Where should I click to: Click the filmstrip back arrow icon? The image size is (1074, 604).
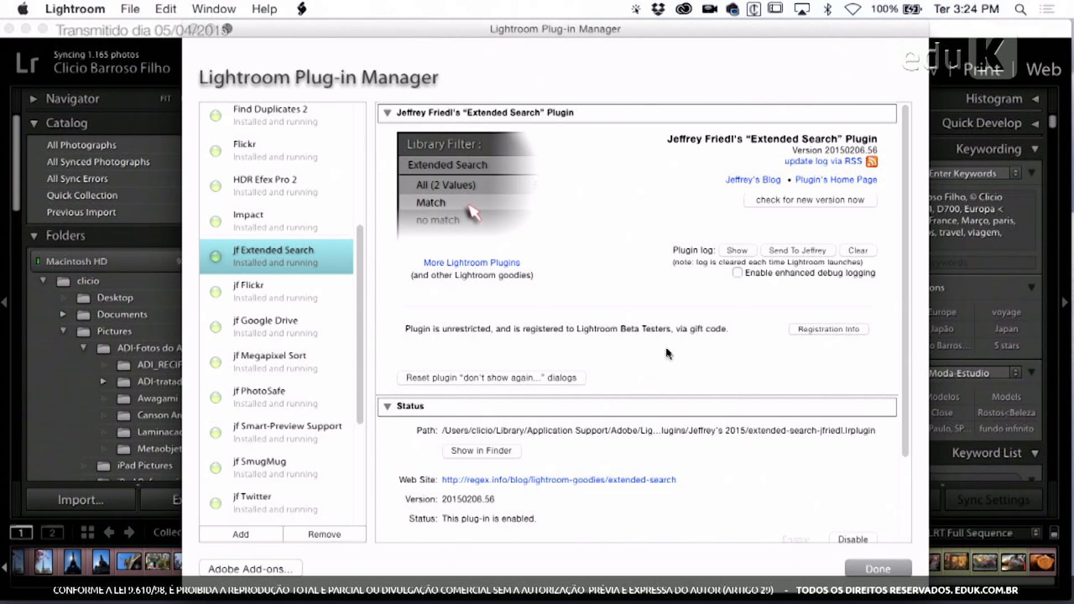tap(109, 532)
